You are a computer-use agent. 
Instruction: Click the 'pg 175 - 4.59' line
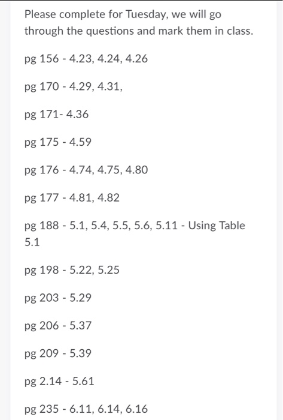point(58,143)
